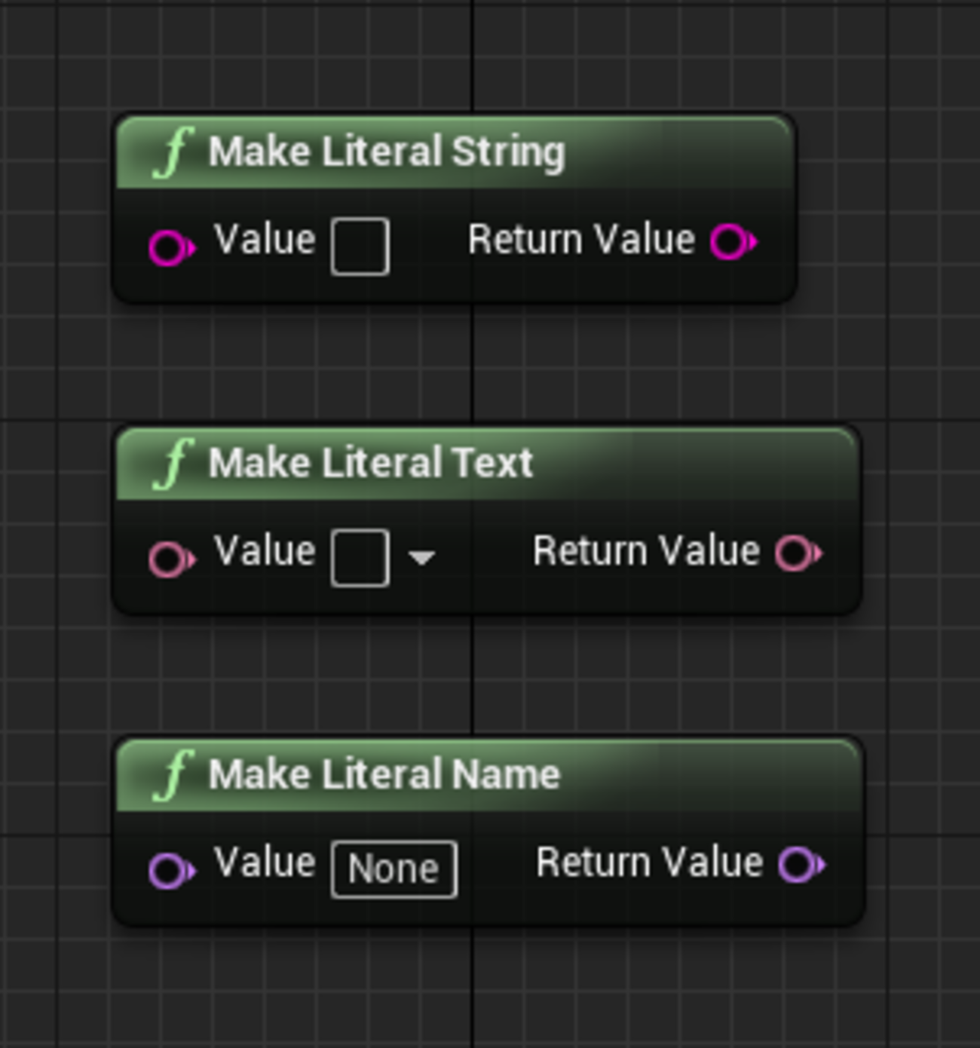Click the Name node's Return Value output pin
Image resolution: width=980 pixels, height=1048 pixels.
[x=800, y=865]
